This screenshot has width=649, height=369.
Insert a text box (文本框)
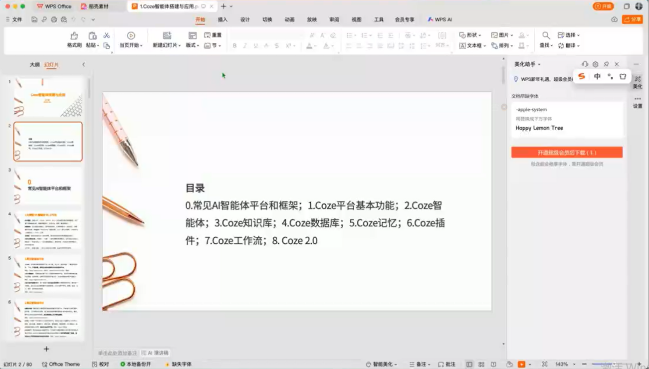pos(472,46)
